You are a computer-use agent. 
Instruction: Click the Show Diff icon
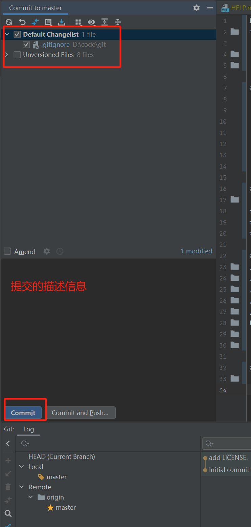(x=35, y=22)
